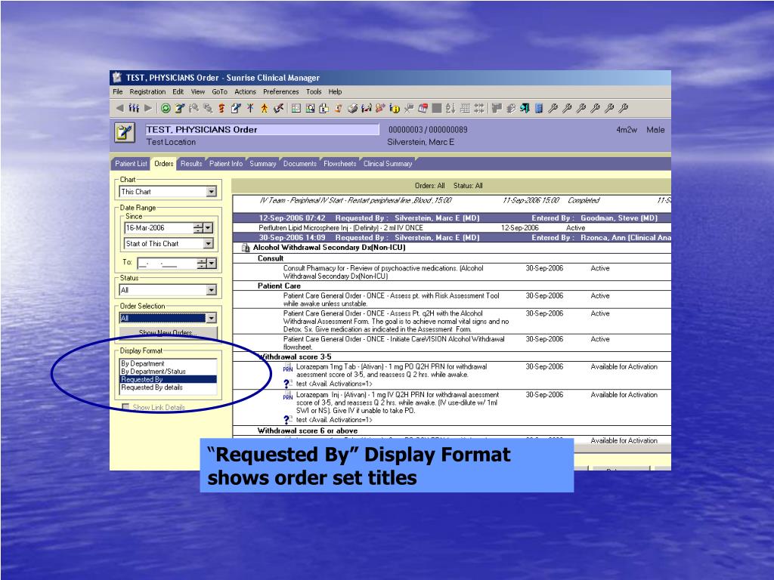This screenshot has height=580, width=774.
Task: Open the Chart dropdown showing This Chart
Action: 212,191
